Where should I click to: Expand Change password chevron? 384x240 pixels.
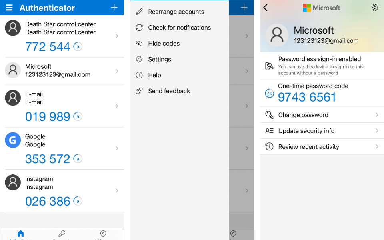[x=377, y=115]
